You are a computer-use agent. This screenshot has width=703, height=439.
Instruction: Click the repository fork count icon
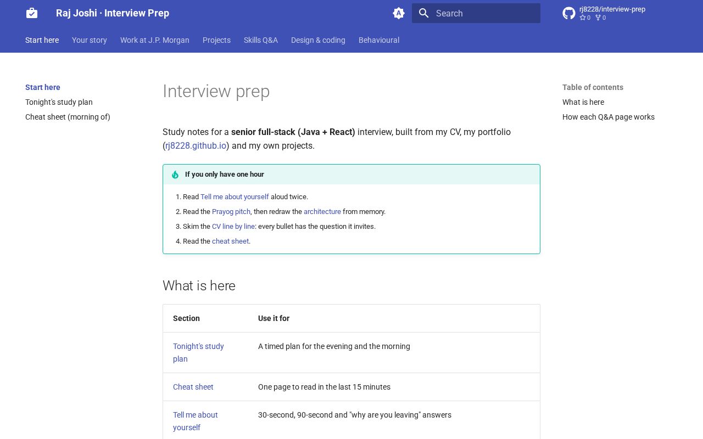coord(598,18)
